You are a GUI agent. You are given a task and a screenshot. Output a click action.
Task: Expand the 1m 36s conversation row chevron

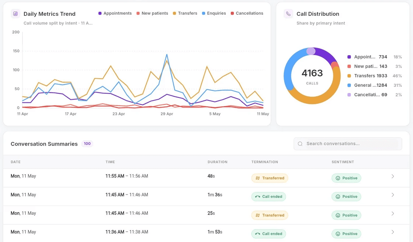point(393,195)
